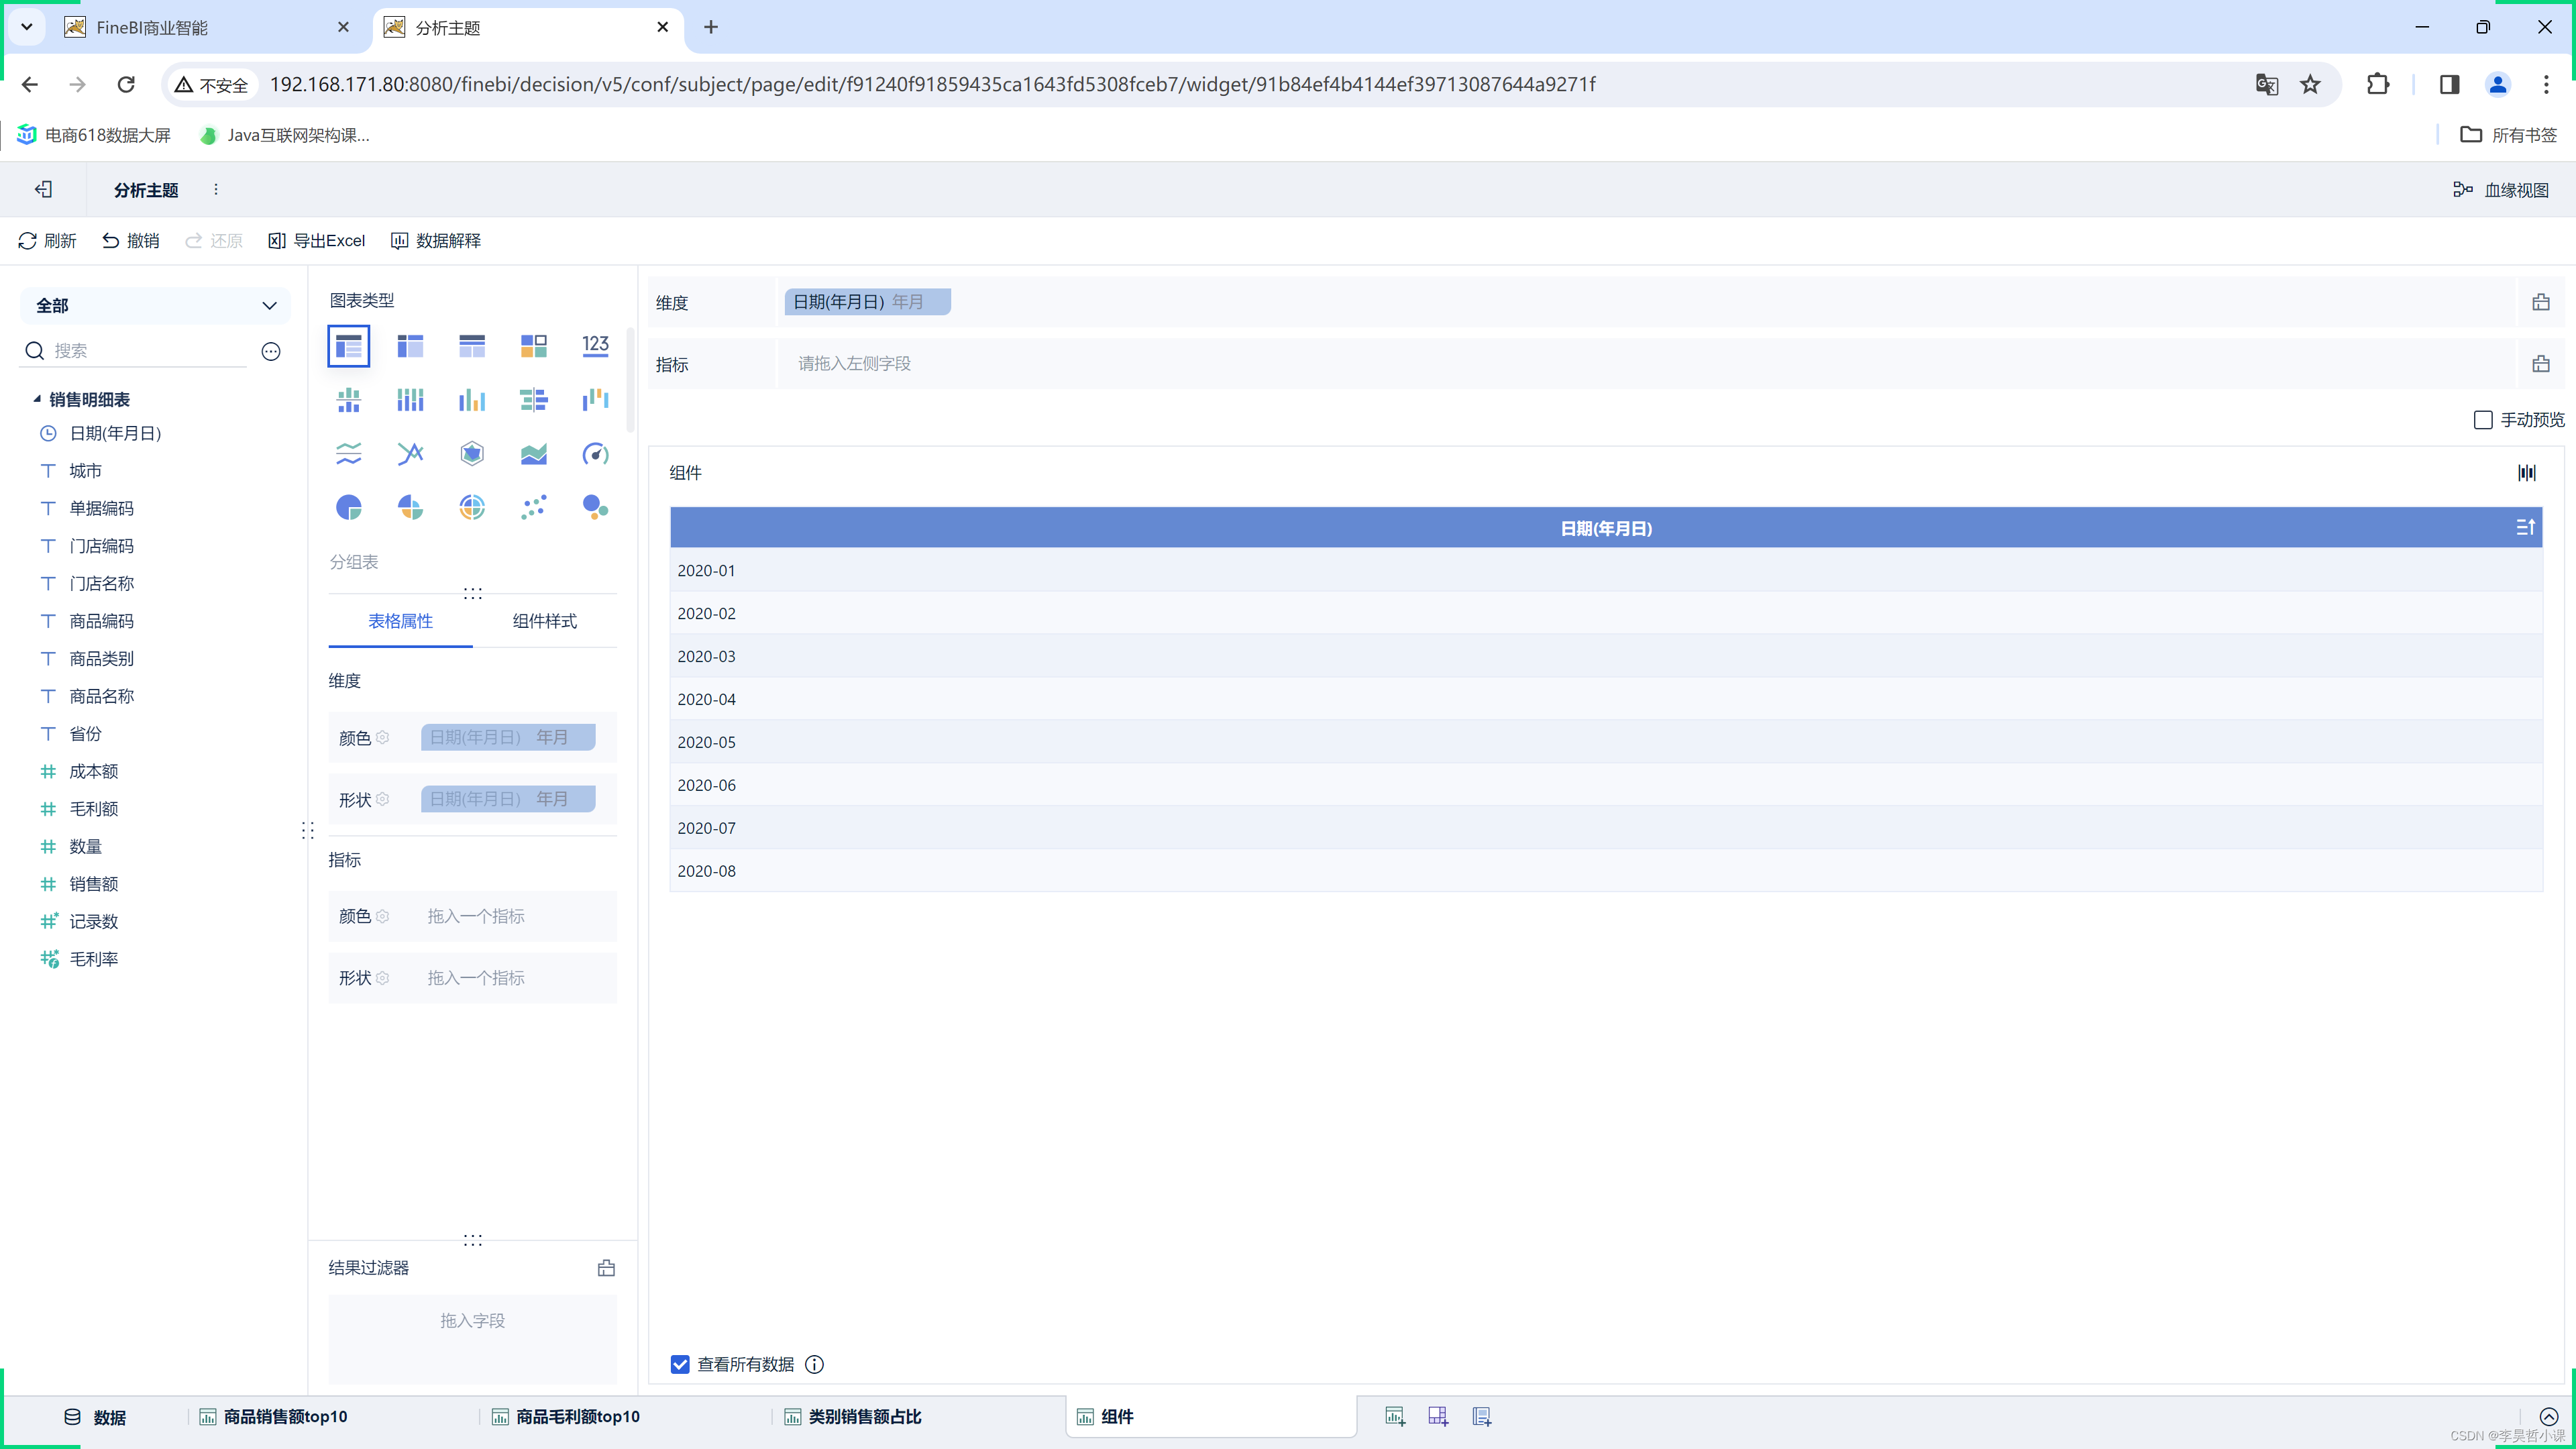The width and height of the screenshot is (2576, 1449).
Task: Open the browser tab list chevron
Action: tap(27, 27)
